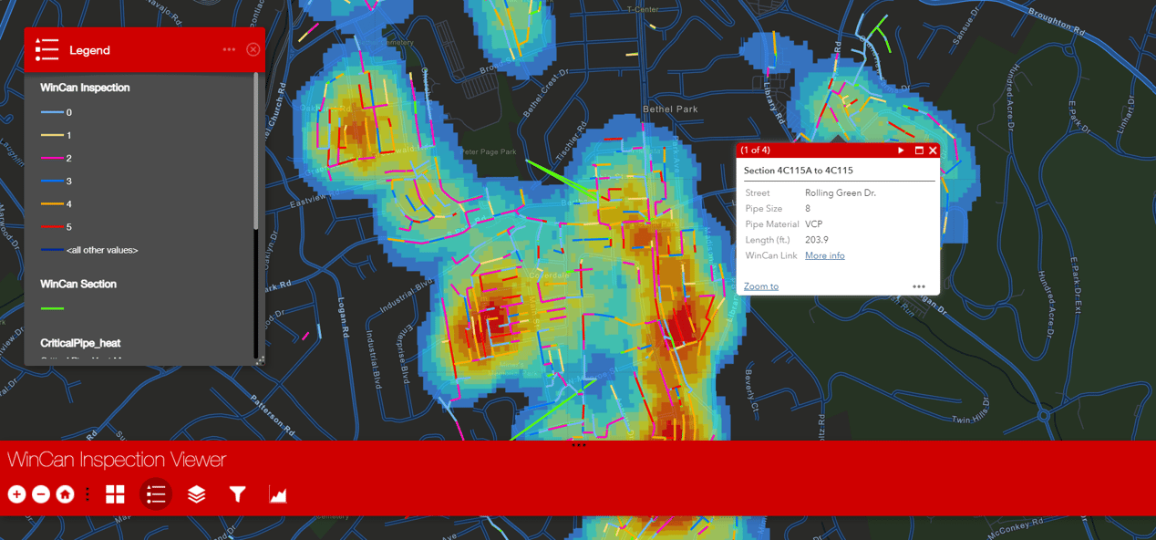Click the ellipsis handle above WinCan Inspection Viewer bar
This screenshot has width=1156, height=540.
[x=578, y=444]
